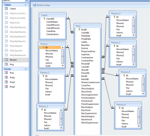The height and width of the screenshot is (136, 150).
Task: Click the key icon in Person_2 table
Action: click(42, 110)
